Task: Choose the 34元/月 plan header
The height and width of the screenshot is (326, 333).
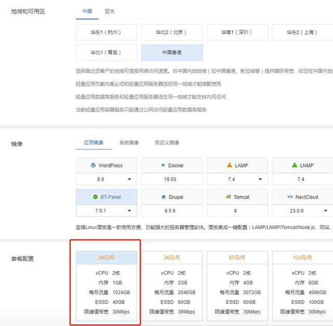Action: point(172,258)
